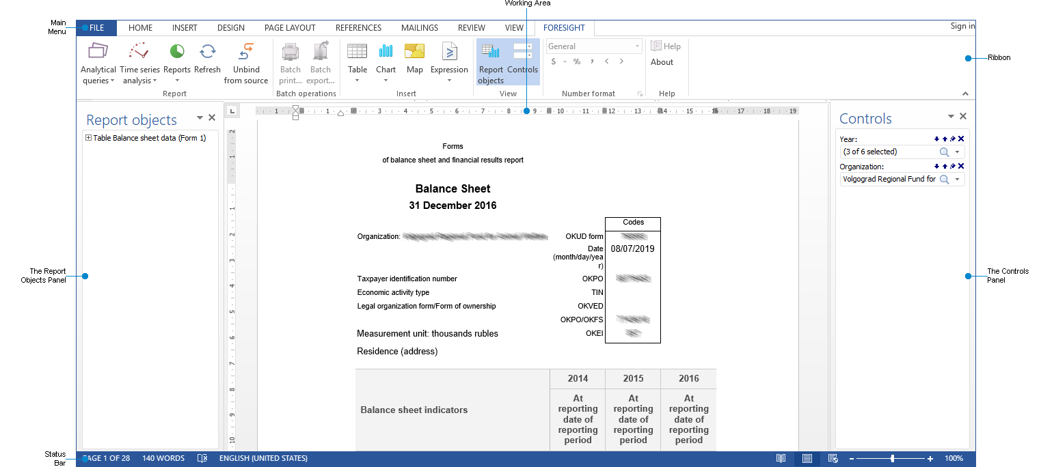Insert a Chart from the ribbon
The image size is (1054, 467).
386,61
